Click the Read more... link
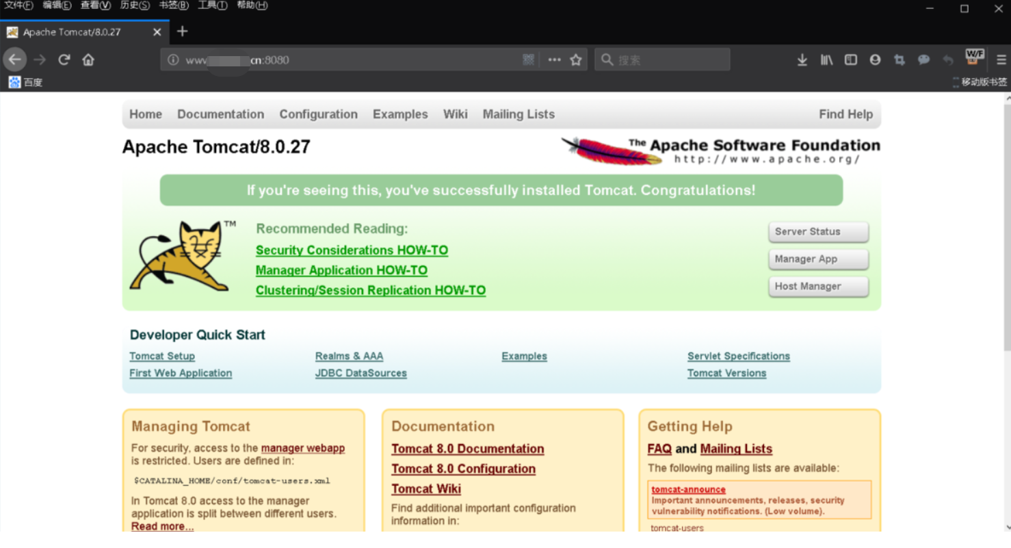This screenshot has width=1011, height=548. coord(163,526)
